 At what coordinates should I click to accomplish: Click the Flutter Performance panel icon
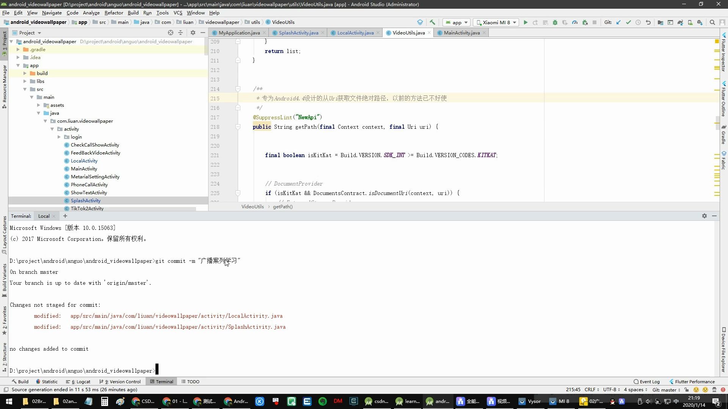[x=671, y=381]
